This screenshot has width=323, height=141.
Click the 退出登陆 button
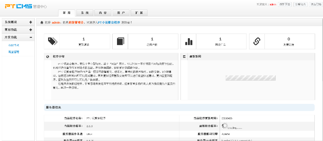click(316, 4)
